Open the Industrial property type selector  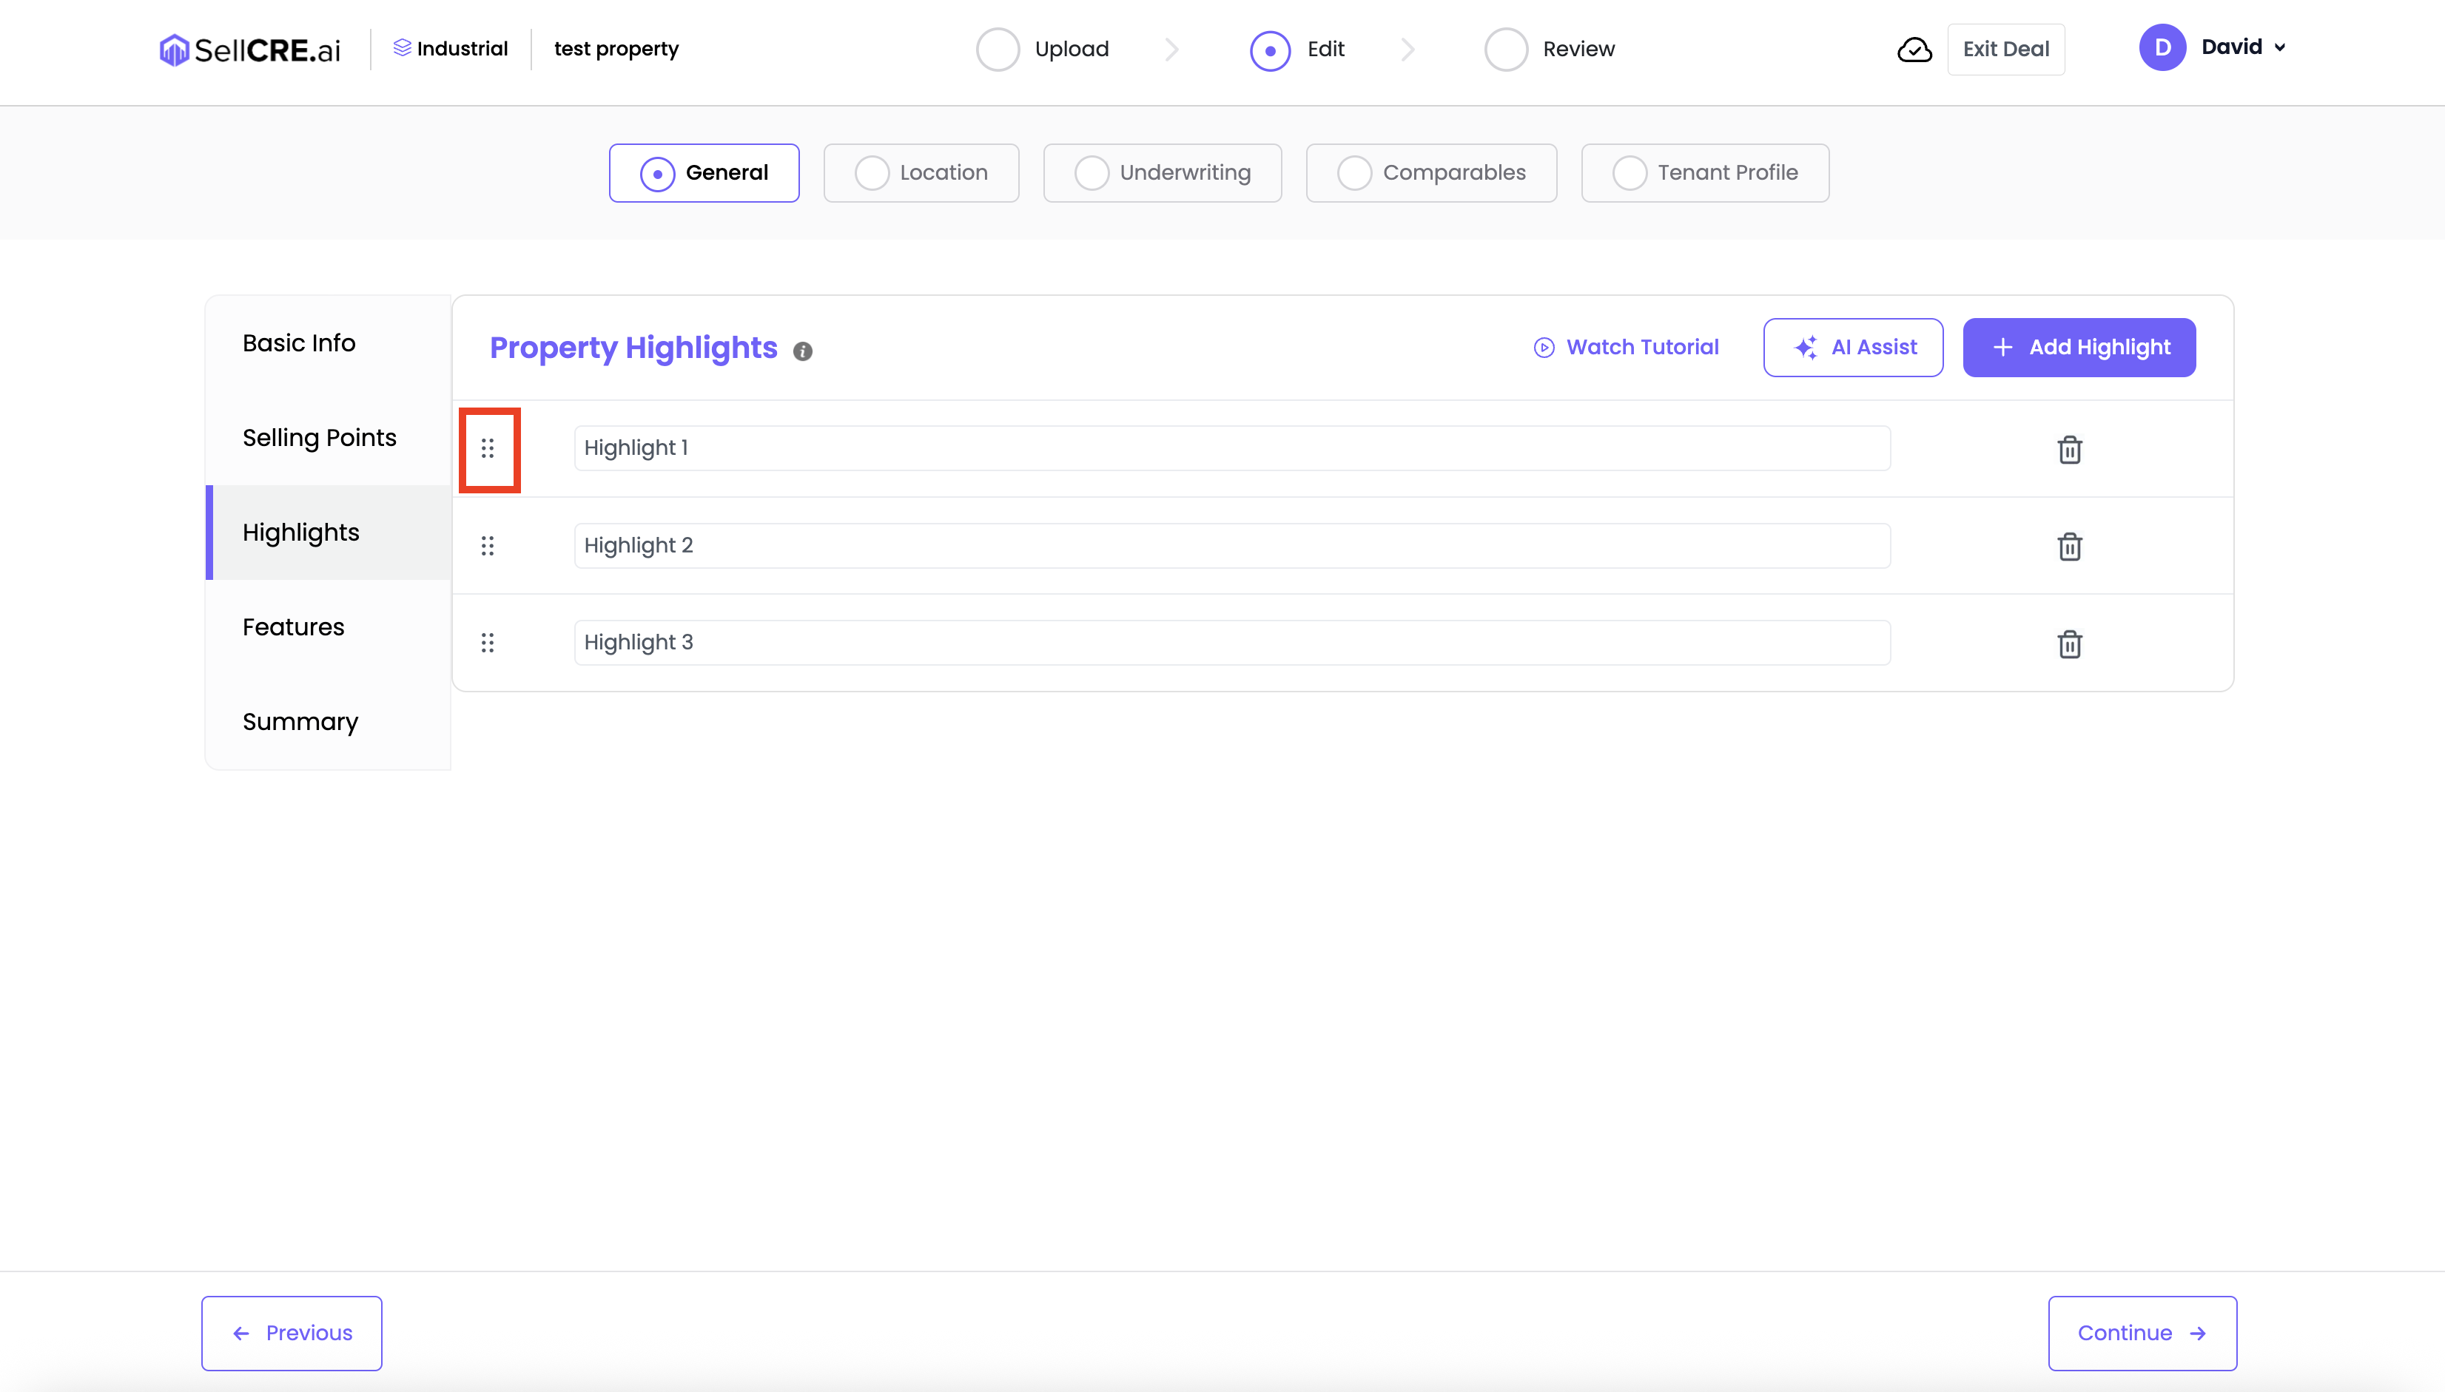pos(451,49)
